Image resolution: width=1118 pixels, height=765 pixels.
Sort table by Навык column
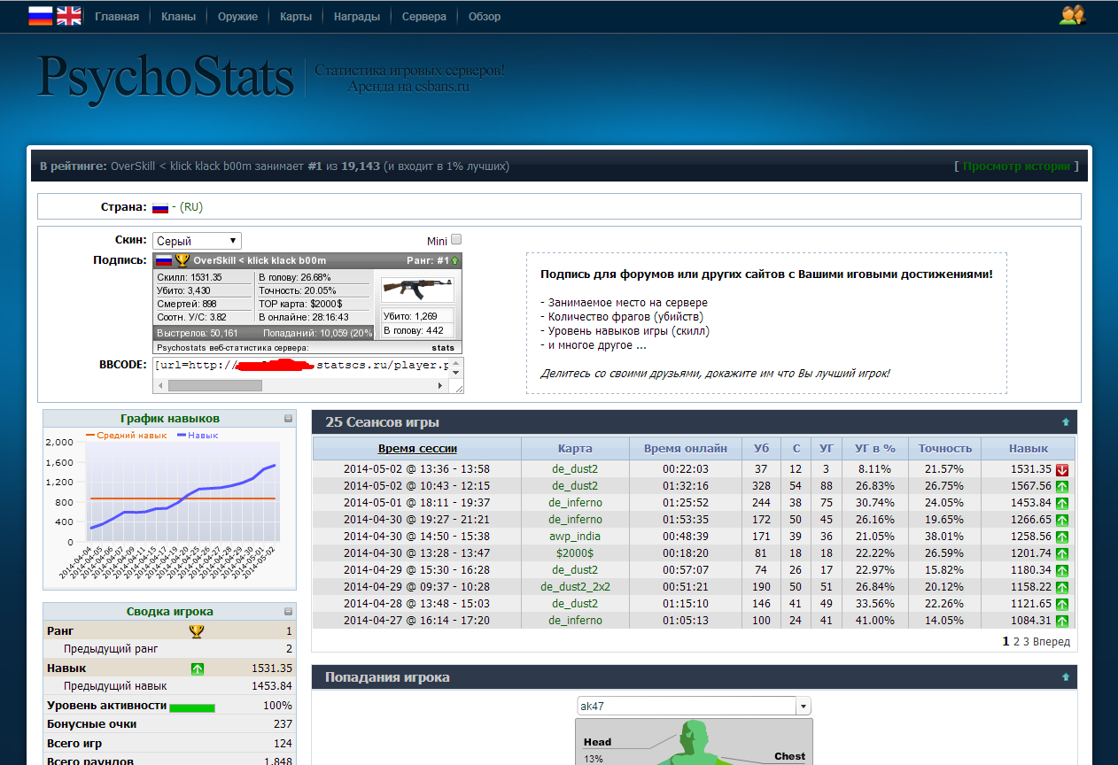pos(1029,448)
